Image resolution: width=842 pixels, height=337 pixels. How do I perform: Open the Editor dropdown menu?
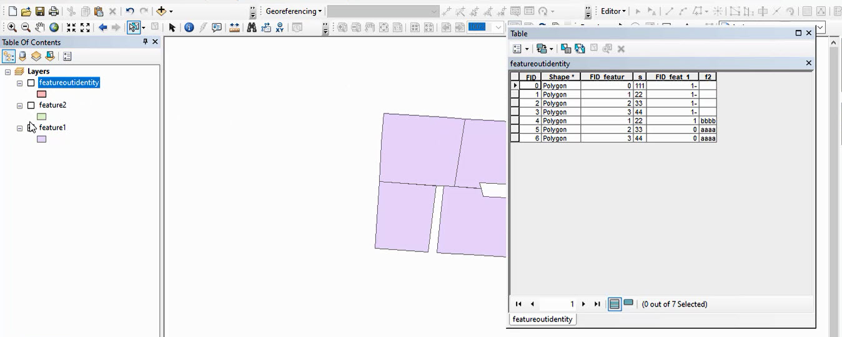[x=613, y=11]
